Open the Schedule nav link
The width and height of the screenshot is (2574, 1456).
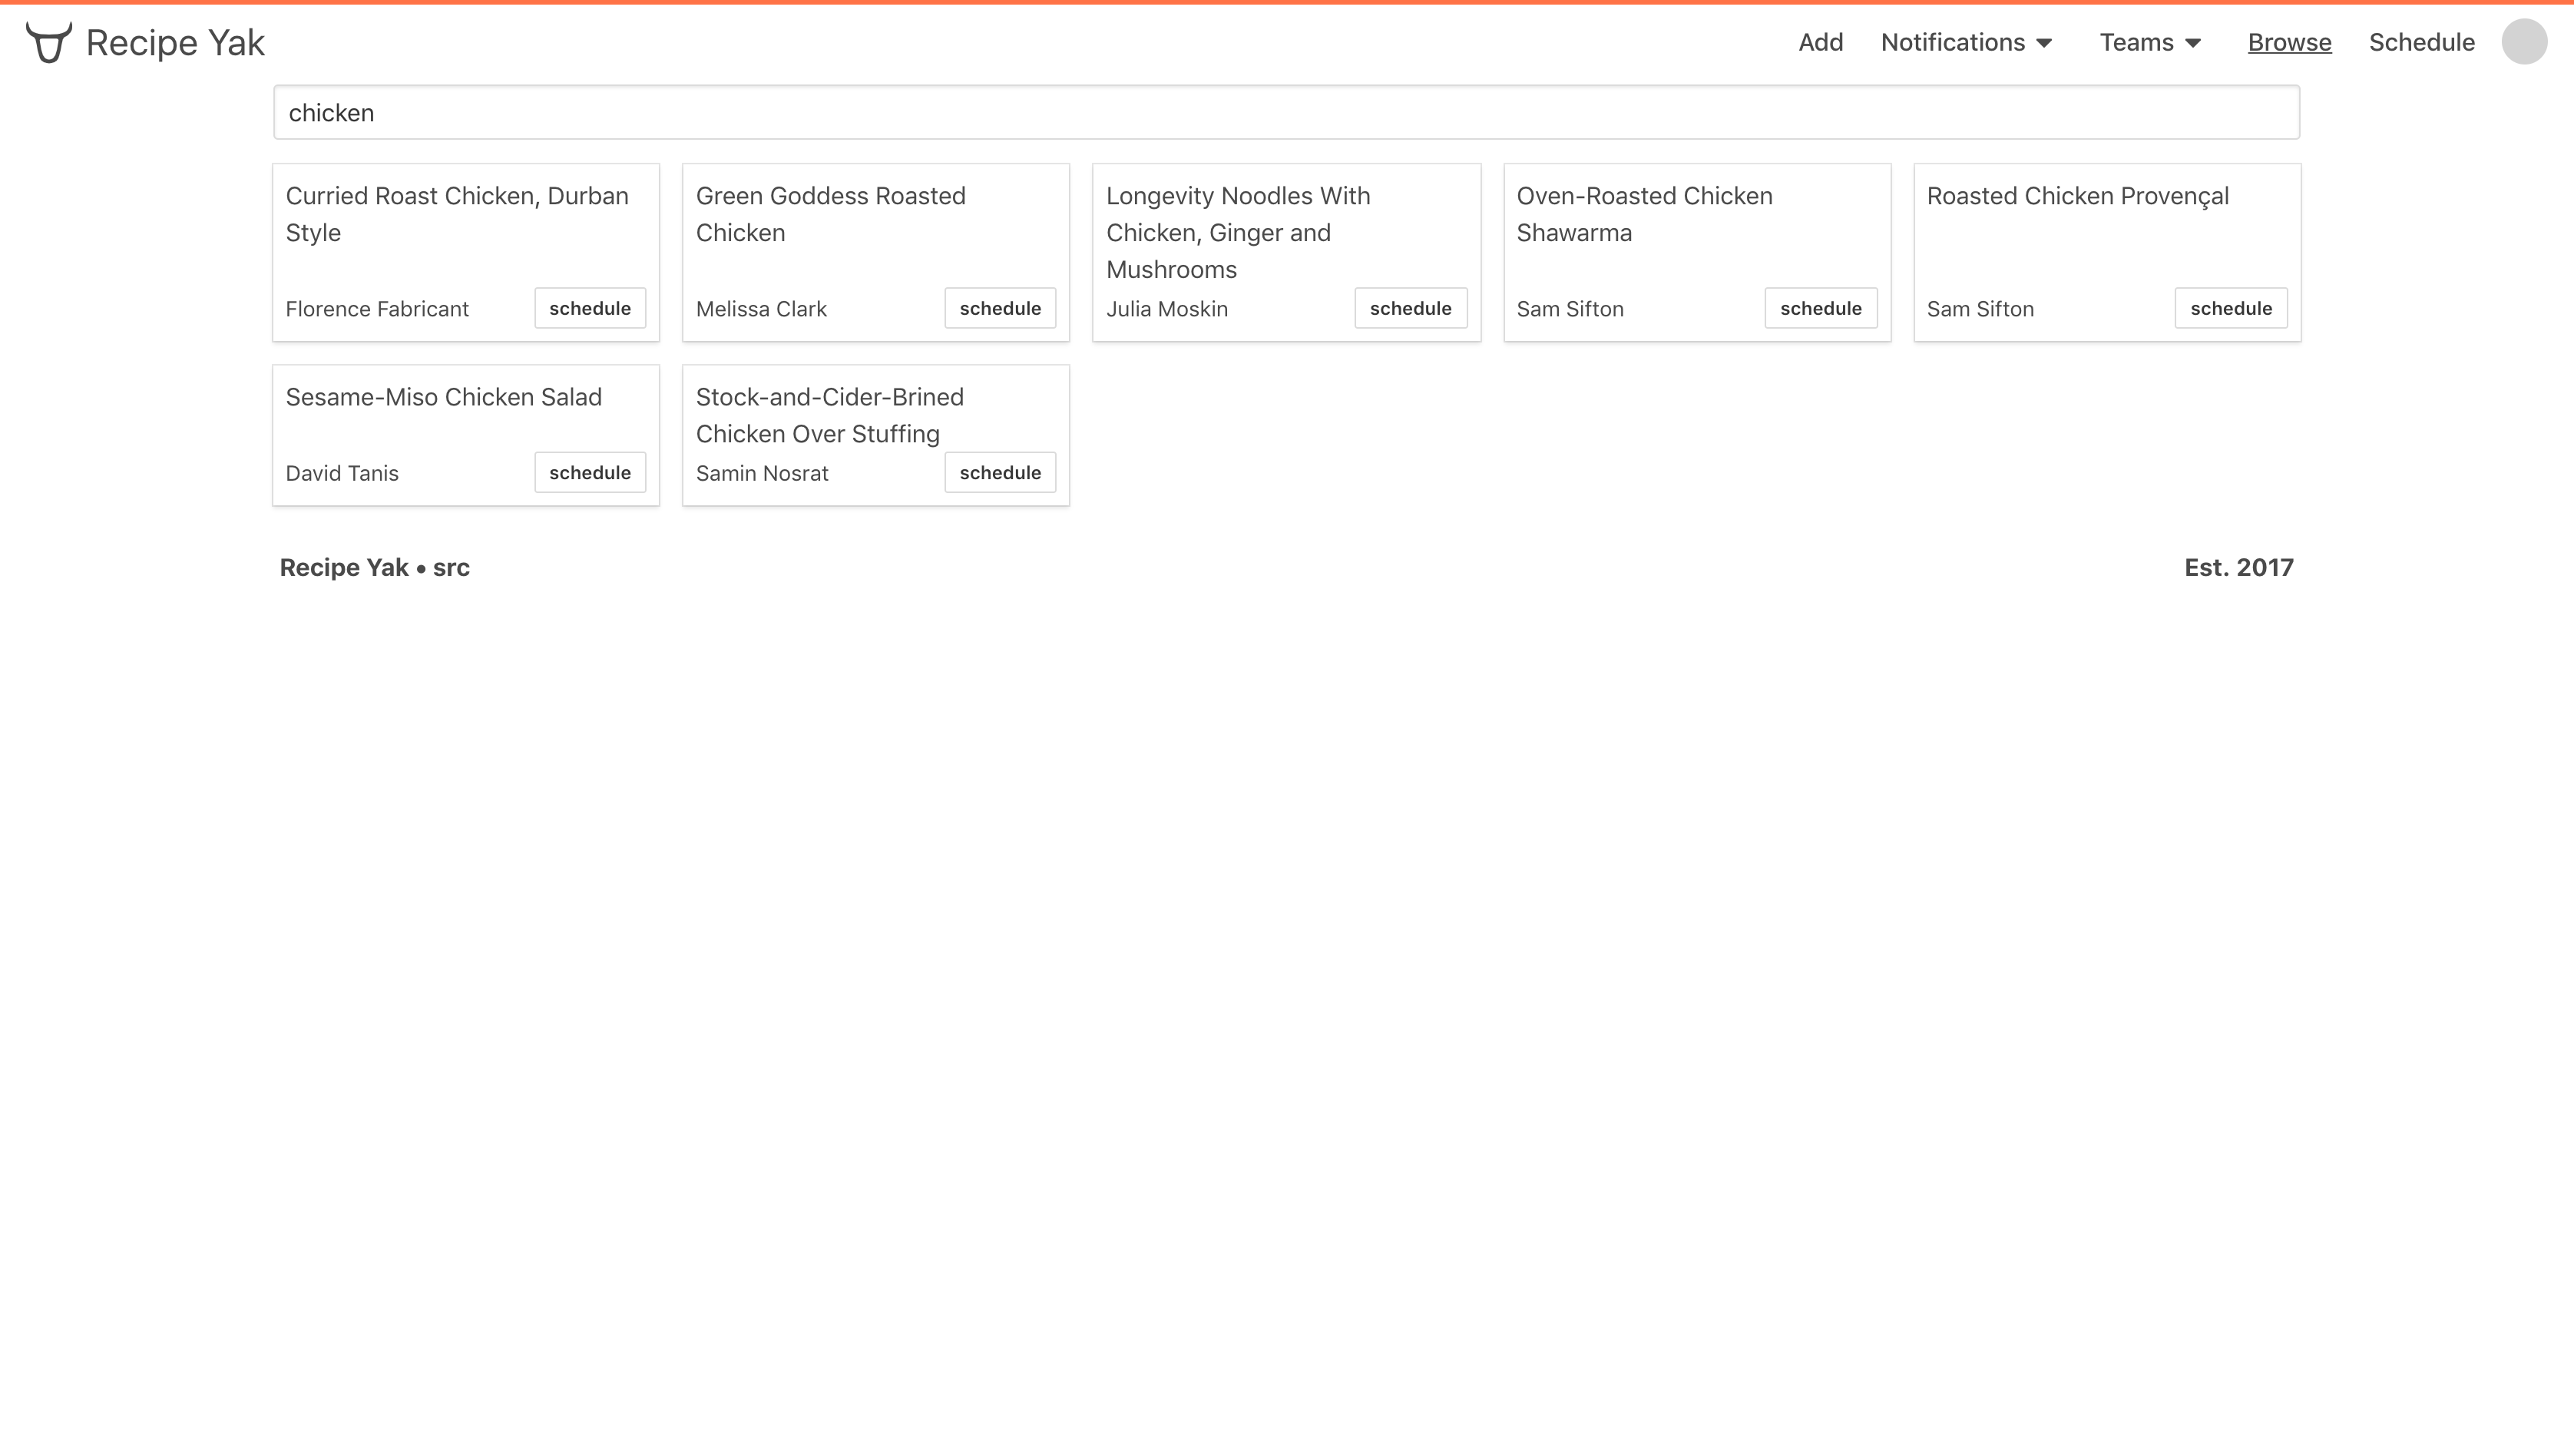coord(2421,42)
